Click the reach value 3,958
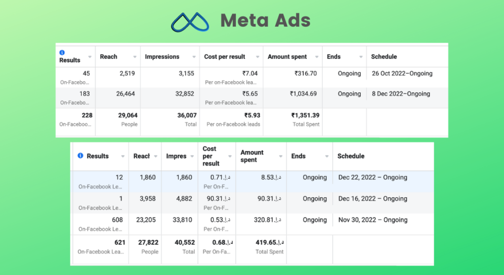 coord(148,199)
